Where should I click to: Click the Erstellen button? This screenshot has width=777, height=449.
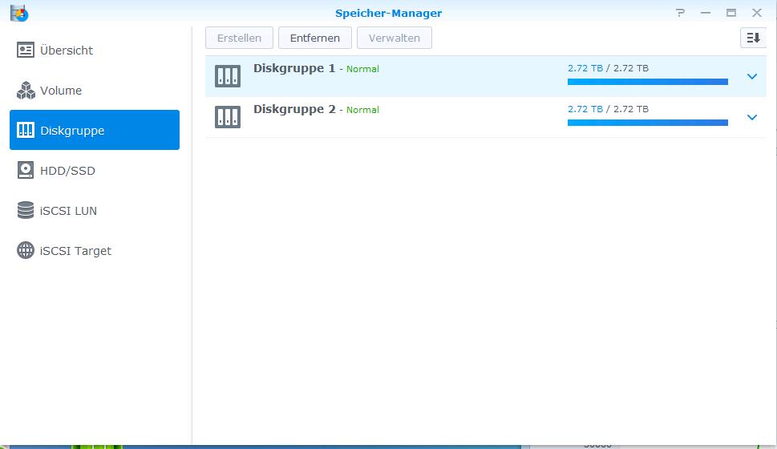click(239, 38)
